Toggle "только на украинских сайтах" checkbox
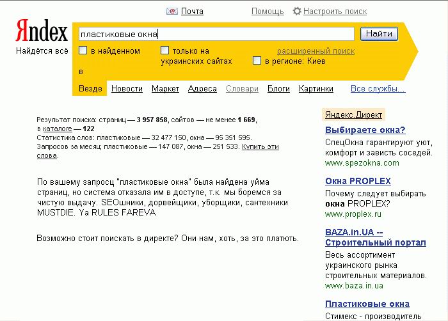Image resolution: width=448 pixels, height=321 pixels. coord(164,51)
